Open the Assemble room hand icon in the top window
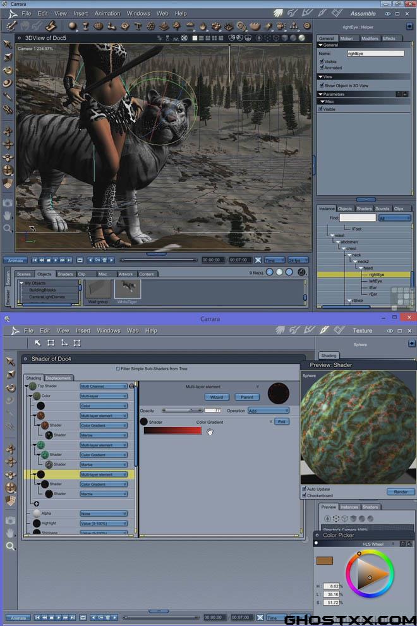 [279, 13]
